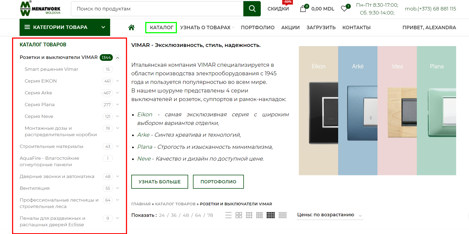
Task: Open the shopping cart bag icon
Action: tap(303, 9)
